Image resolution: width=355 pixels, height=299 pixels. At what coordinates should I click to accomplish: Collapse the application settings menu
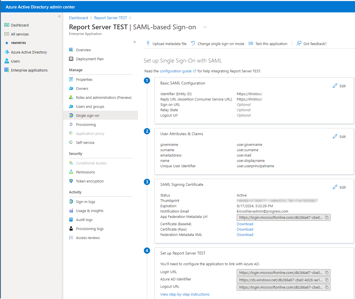coord(135,41)
